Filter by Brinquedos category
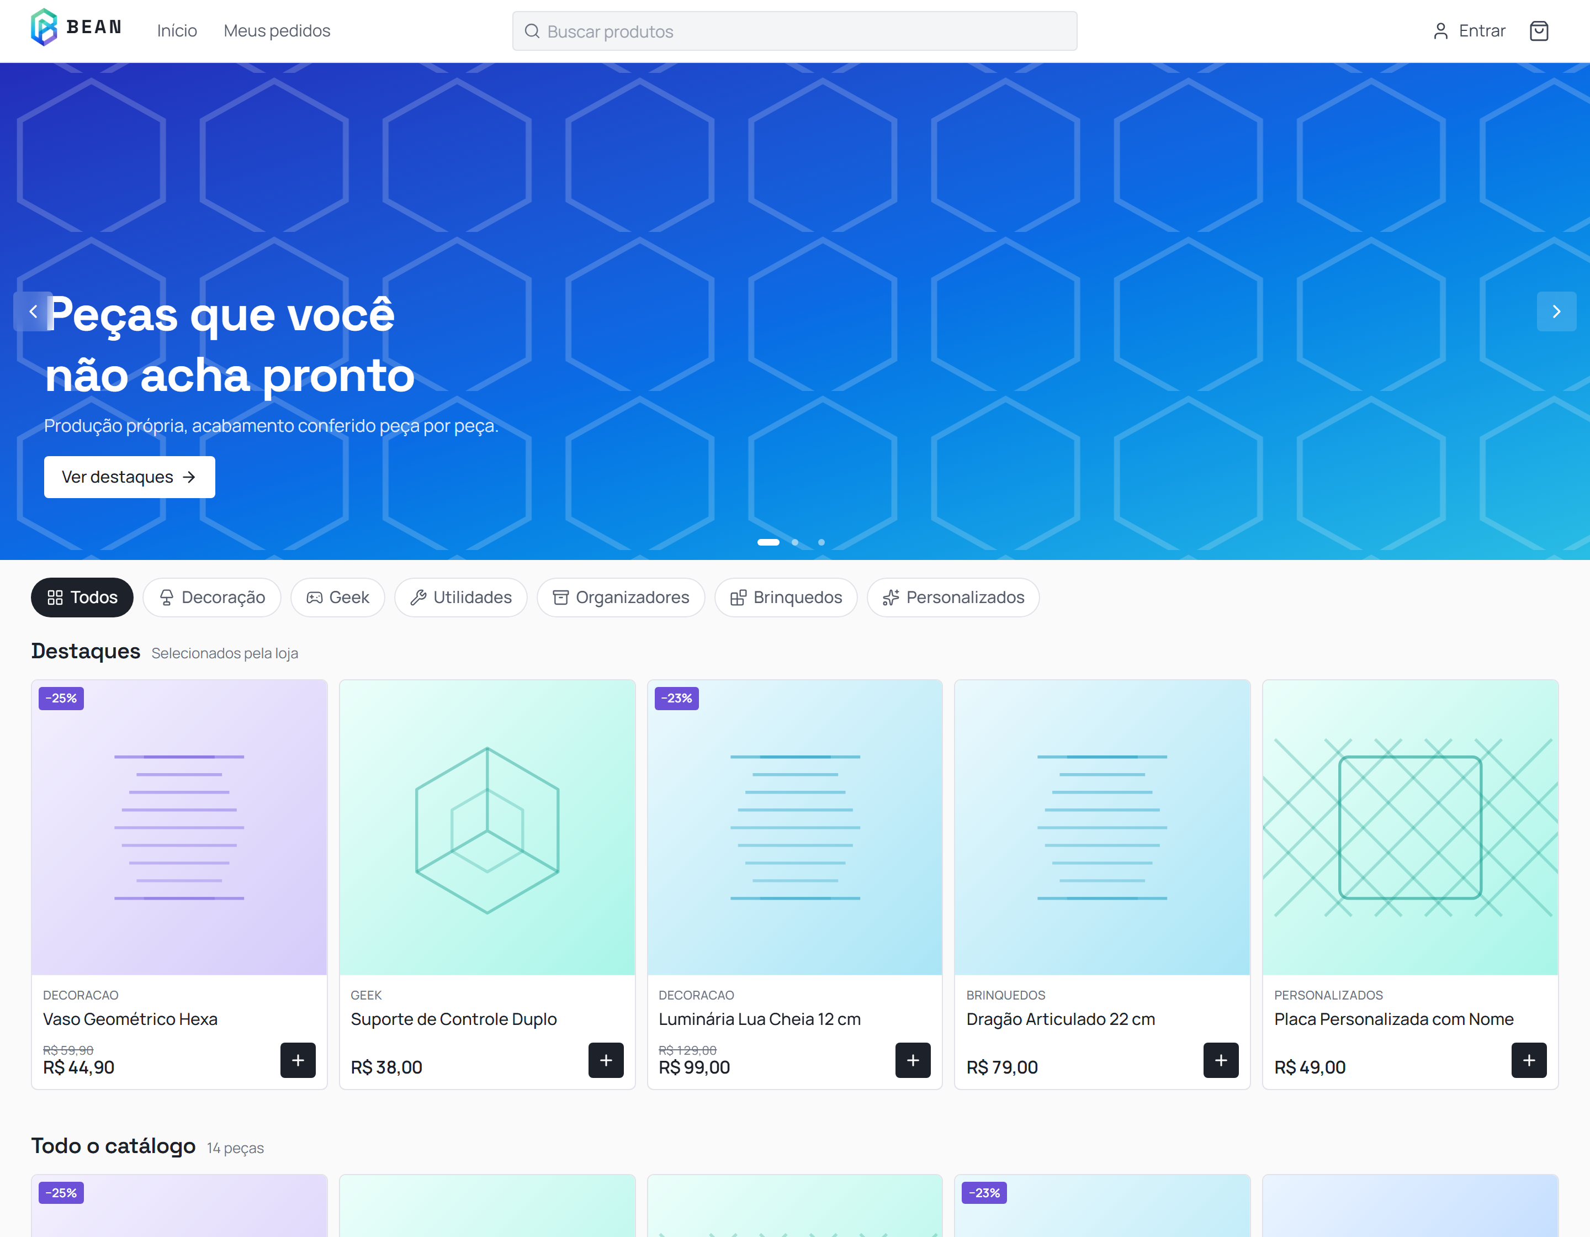This screenshot has height=1237, width=1590. click(x=786, y=598)
